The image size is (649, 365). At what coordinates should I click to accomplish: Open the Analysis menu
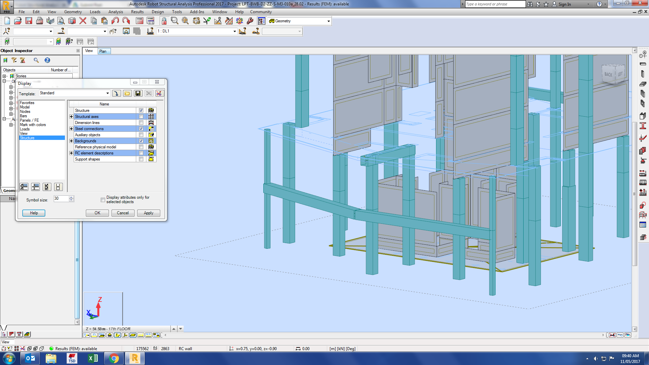click(x=116, y=12)
